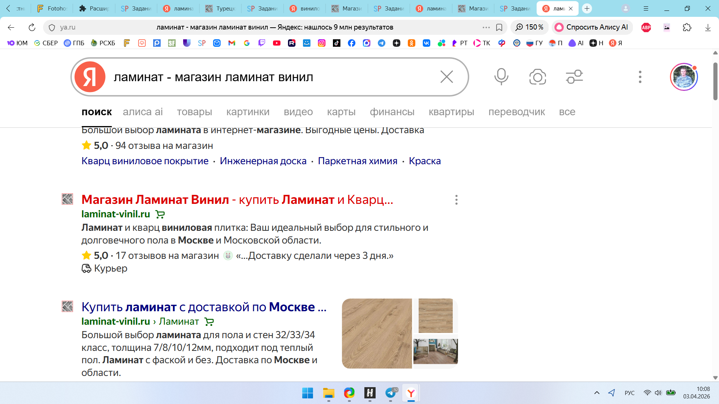This screenshot has width=719, height=404.
Task: Click the Спросить Алису AI button
Action: point(592,27)
